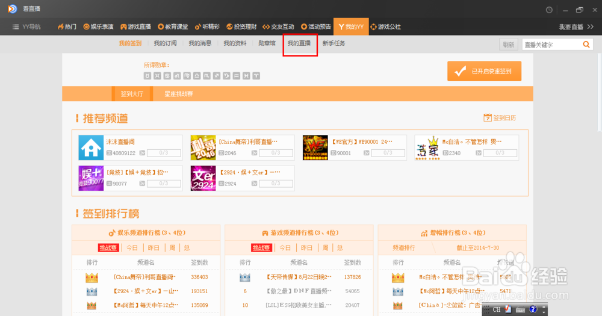
Task: Click the YY logo icon in title bar
Action: pos(12,8)
